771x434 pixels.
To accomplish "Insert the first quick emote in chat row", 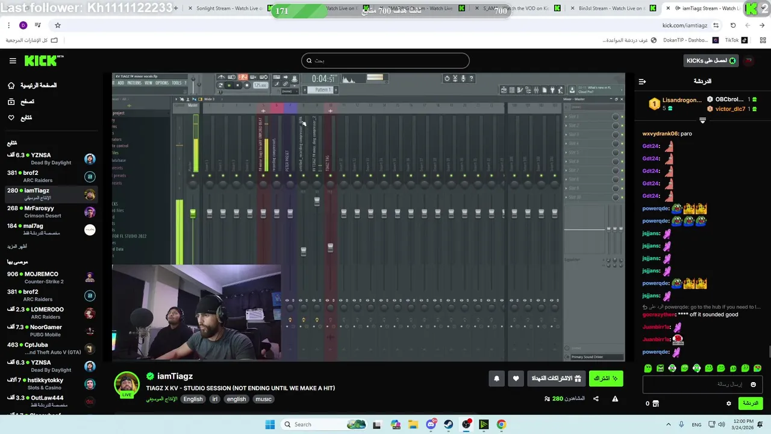I will pyautogui.click(x=648, y=368).
